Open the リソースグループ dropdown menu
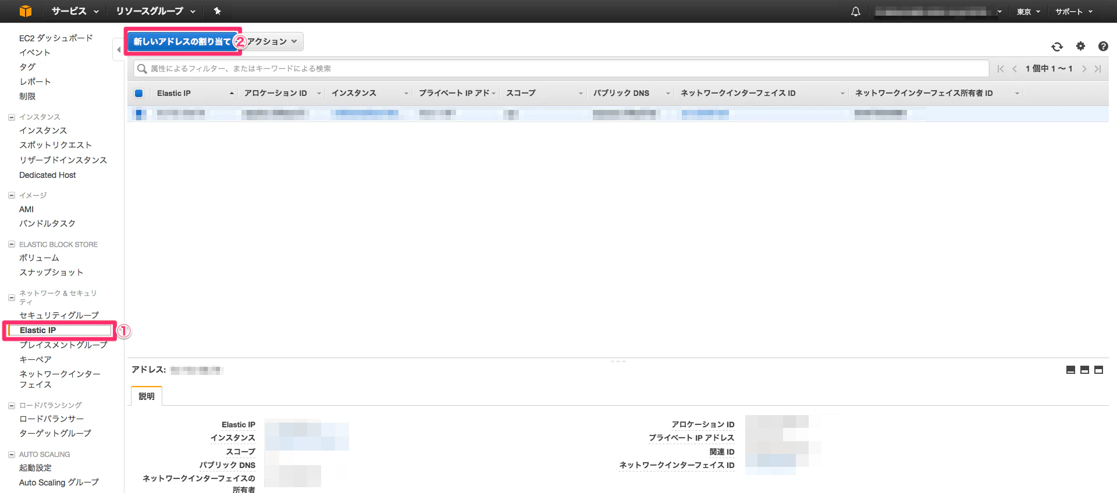This screenshot has height=493, width=1117. 155,11
